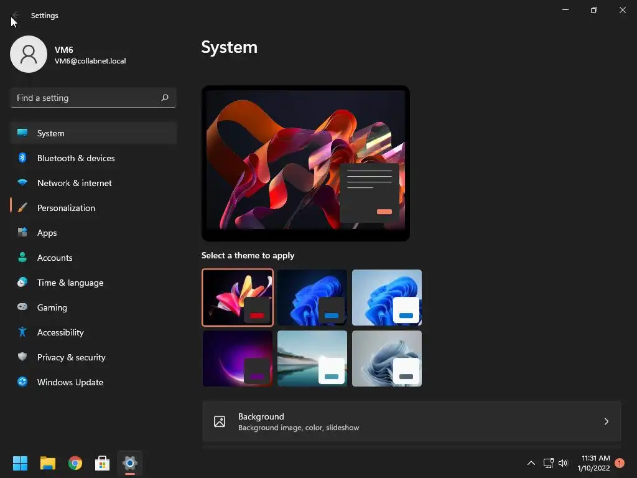Screen dimensions: 637x478
Task: Open Accessibility settings
Action: point(93,332)
